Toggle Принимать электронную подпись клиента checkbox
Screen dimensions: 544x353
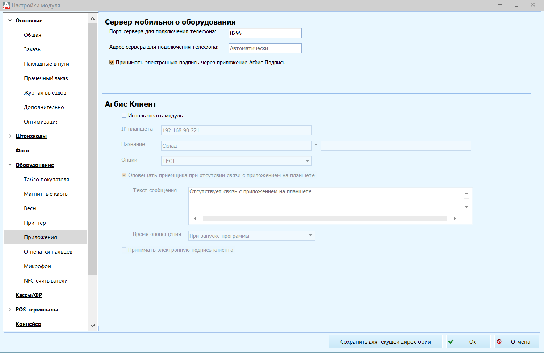124,250
